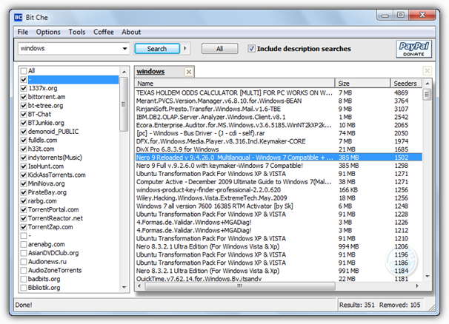This screenshot has width=449, height=324.
Task: Uncheck the bittorrent.am checkbox
Action: coord(24,97)
